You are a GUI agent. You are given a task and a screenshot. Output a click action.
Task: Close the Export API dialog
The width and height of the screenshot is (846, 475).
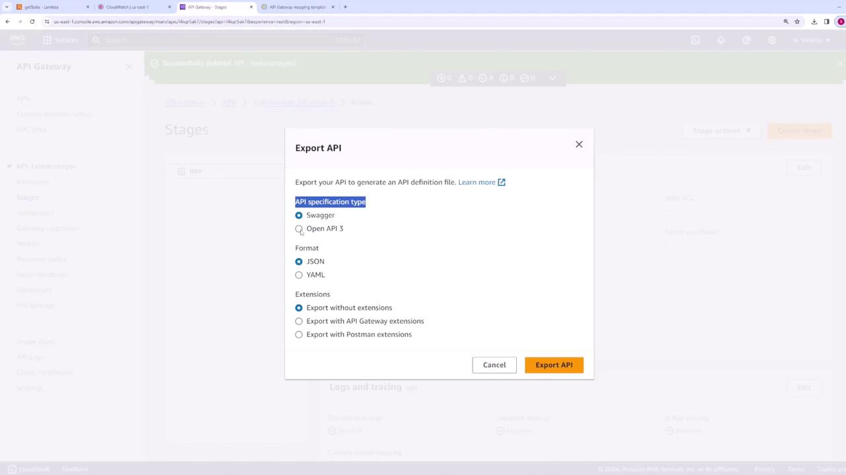(x=579, y=144)
